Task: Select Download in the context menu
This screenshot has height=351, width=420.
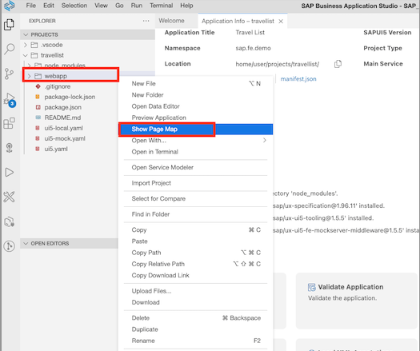Action: coord(195,302)
